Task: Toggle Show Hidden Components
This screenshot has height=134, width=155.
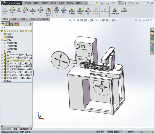Action: click(x=48, y=12)
